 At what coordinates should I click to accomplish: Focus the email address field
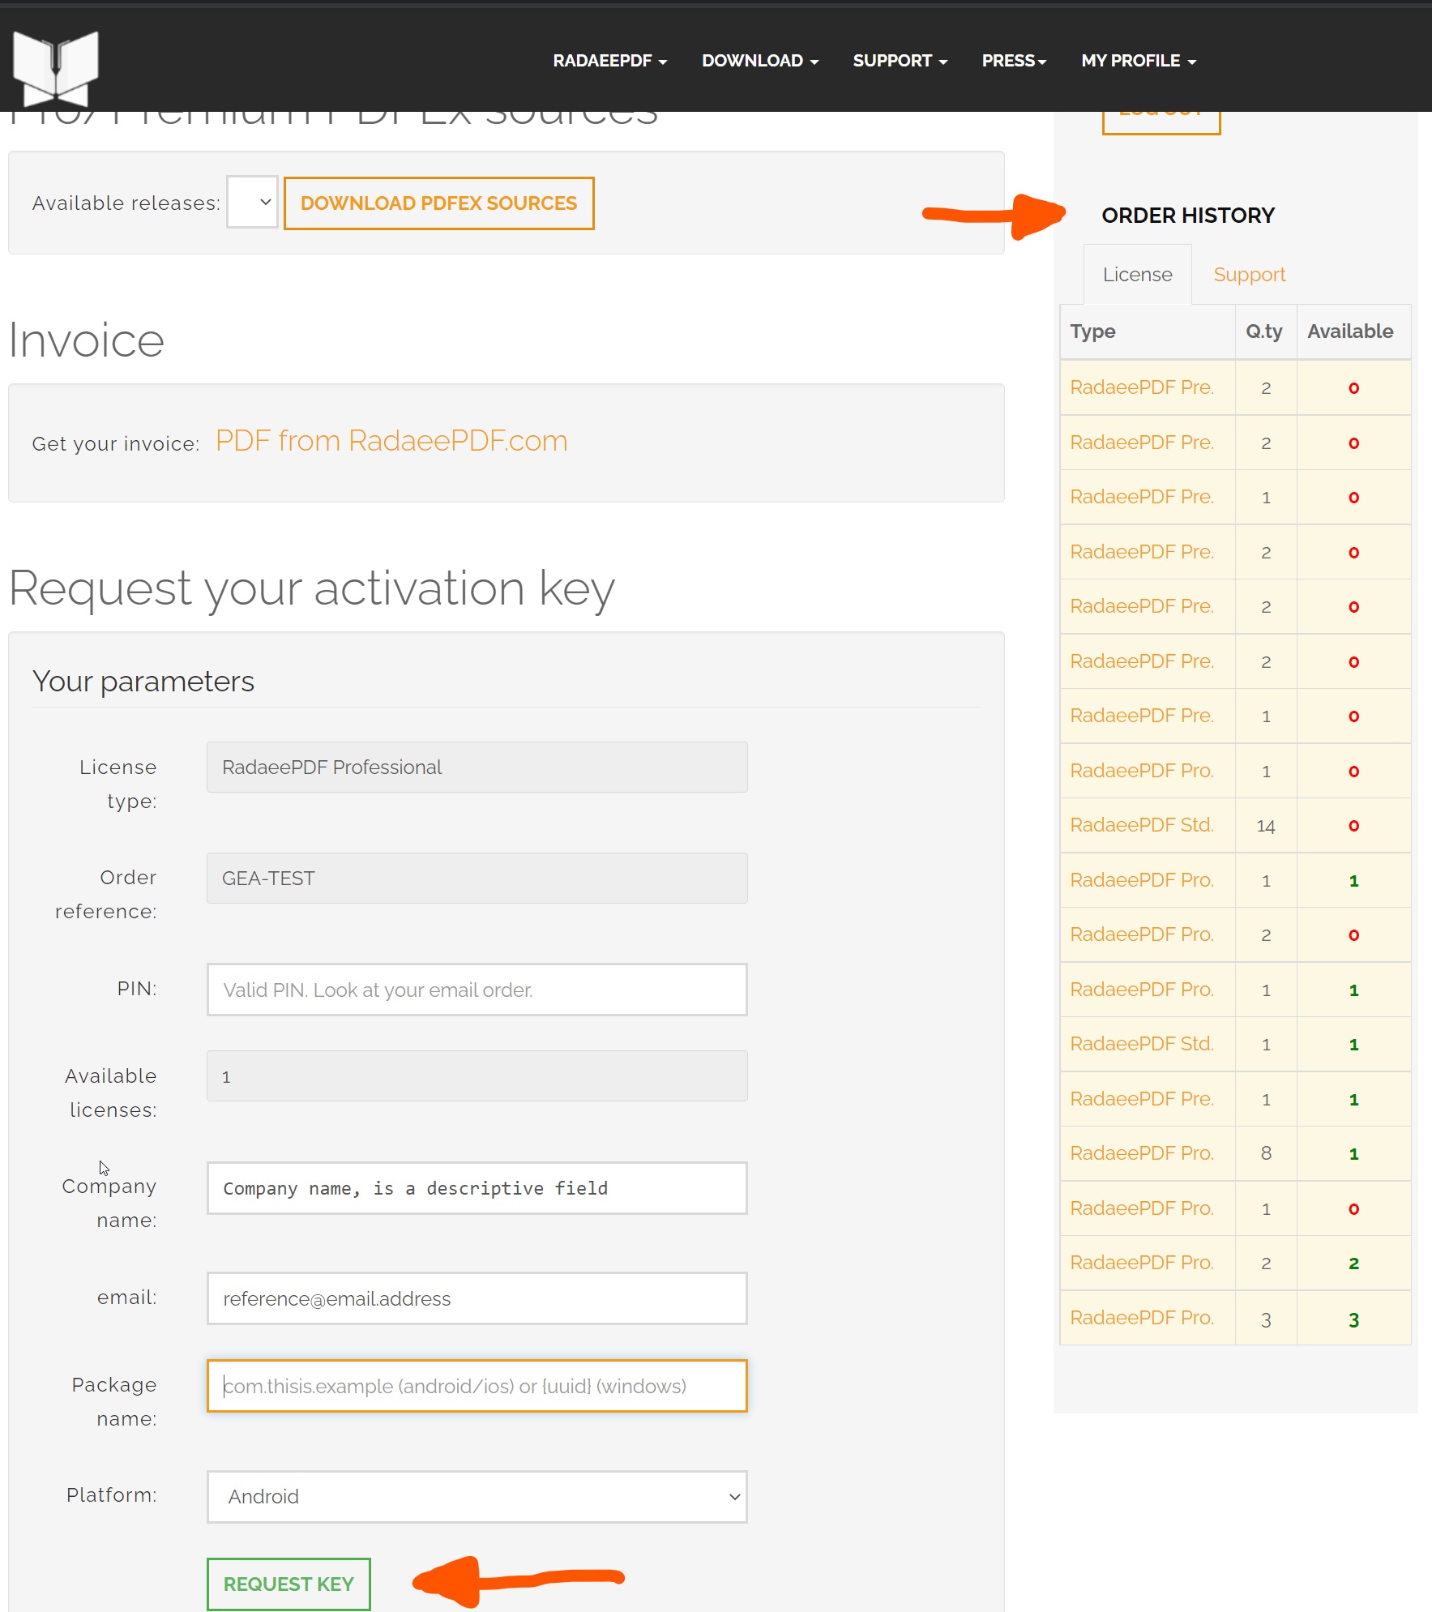[x=477, y=1298]
